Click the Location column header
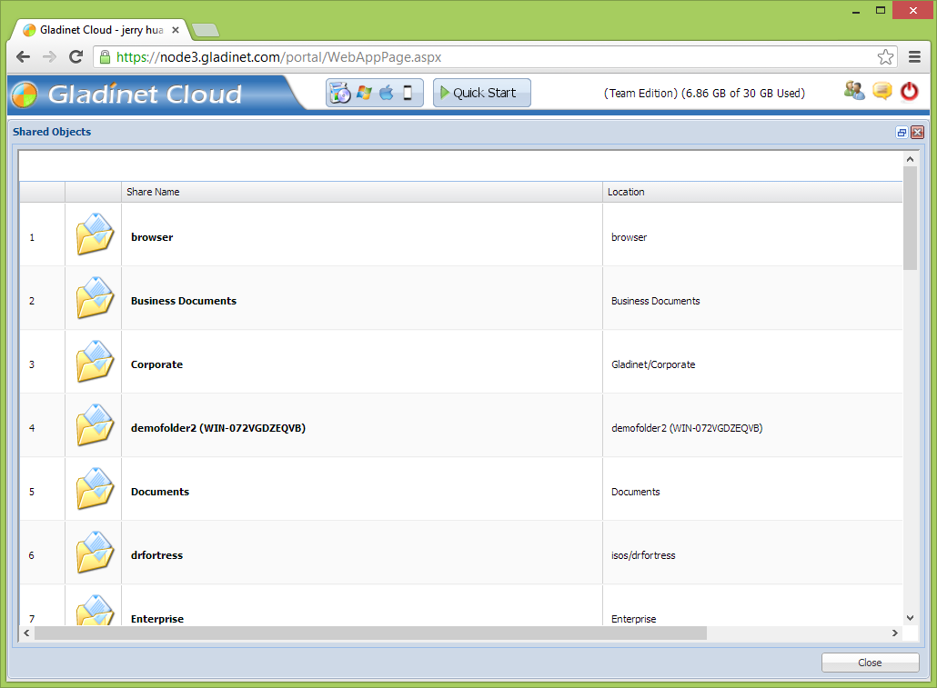 (x=626, y=192)
